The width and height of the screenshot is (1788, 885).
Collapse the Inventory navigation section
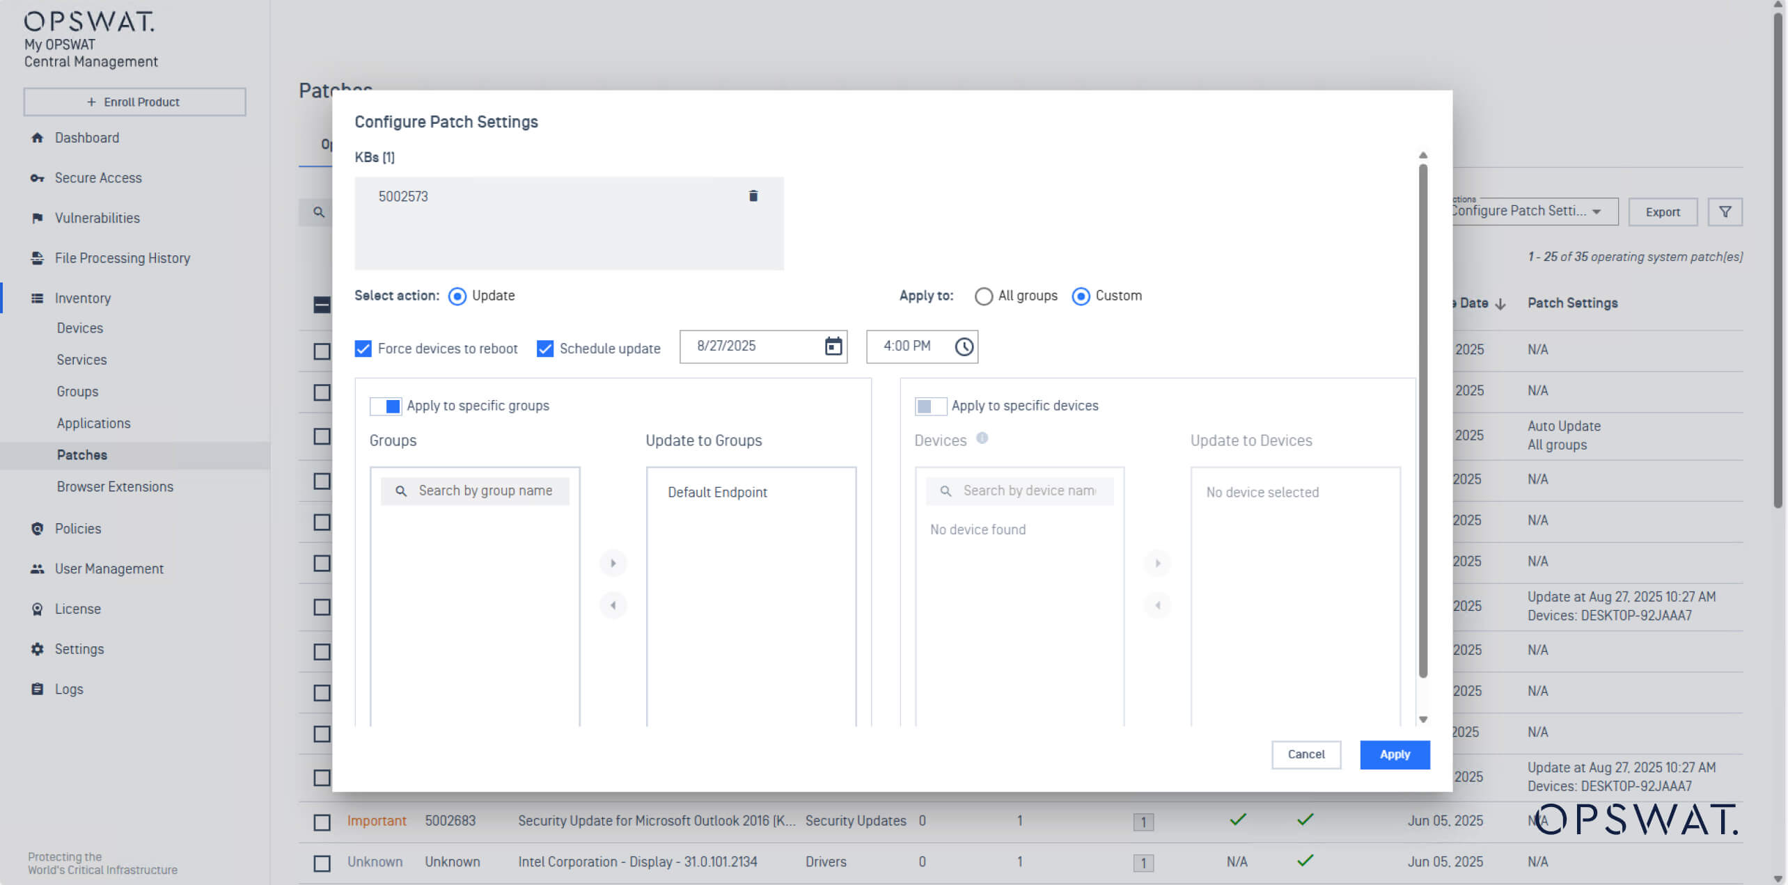pyautogui.click(x=82, y=298)
